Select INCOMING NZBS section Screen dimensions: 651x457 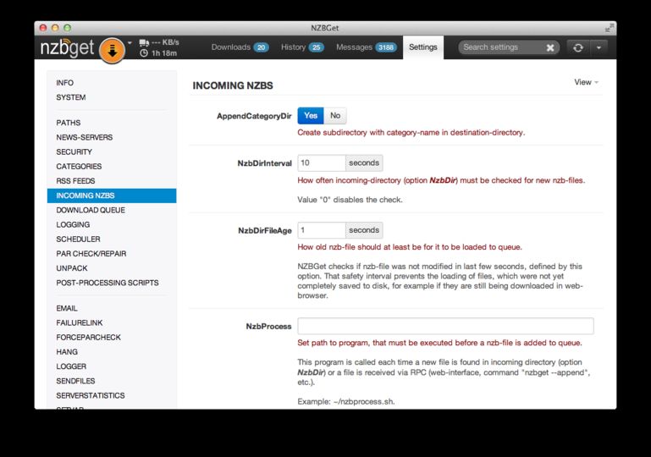112,195
